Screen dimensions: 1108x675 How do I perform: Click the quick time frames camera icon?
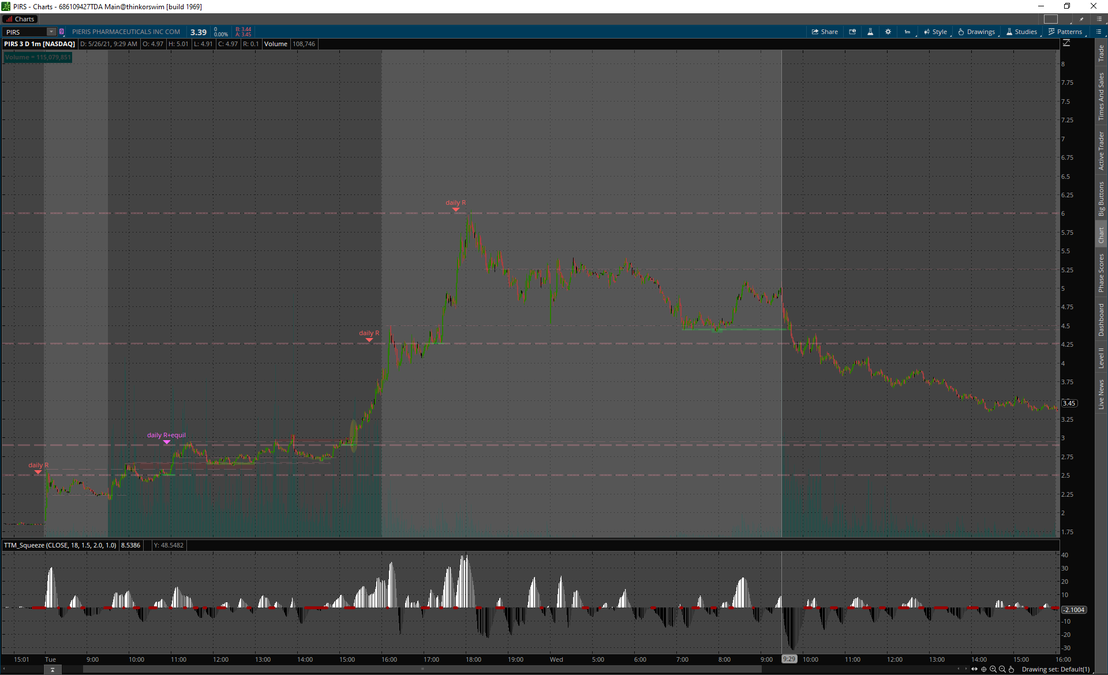[852, 32]
